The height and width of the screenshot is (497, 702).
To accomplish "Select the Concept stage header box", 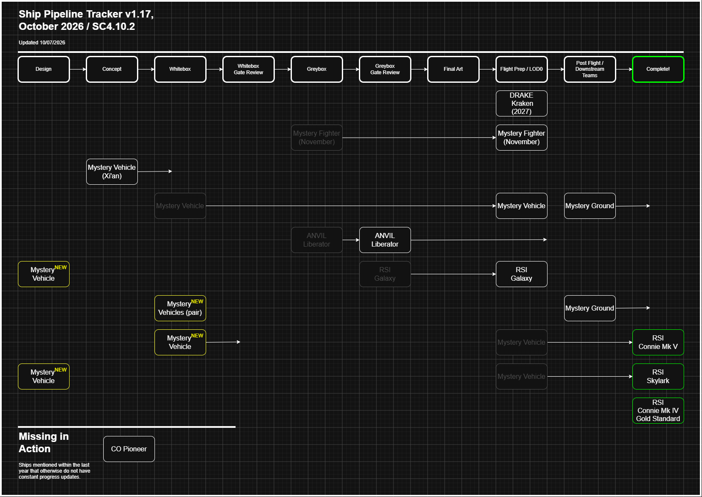I will [112, 69].
